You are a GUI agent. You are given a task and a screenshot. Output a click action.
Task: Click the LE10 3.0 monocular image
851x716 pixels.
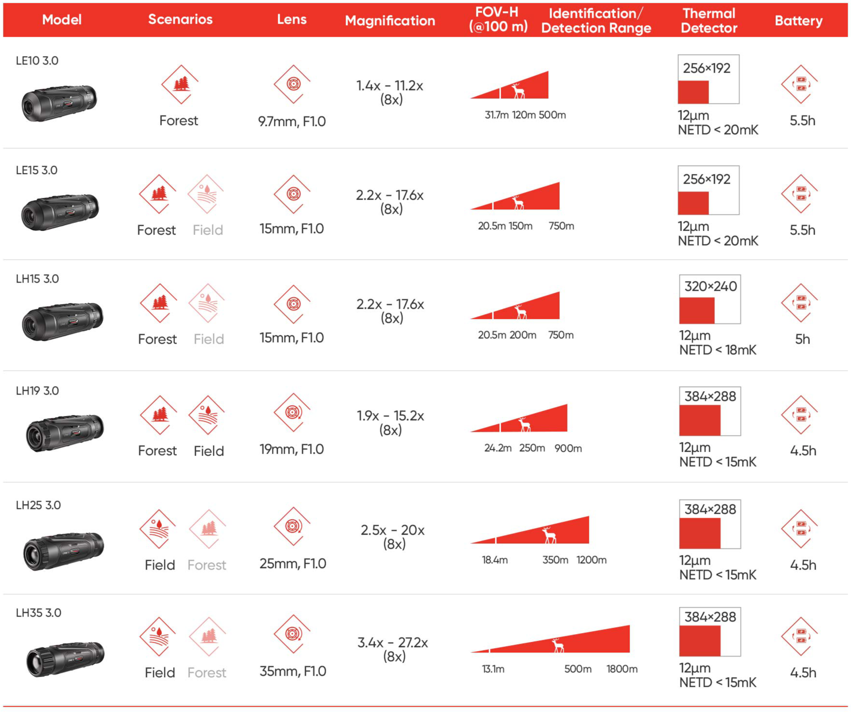click(59, 103)
